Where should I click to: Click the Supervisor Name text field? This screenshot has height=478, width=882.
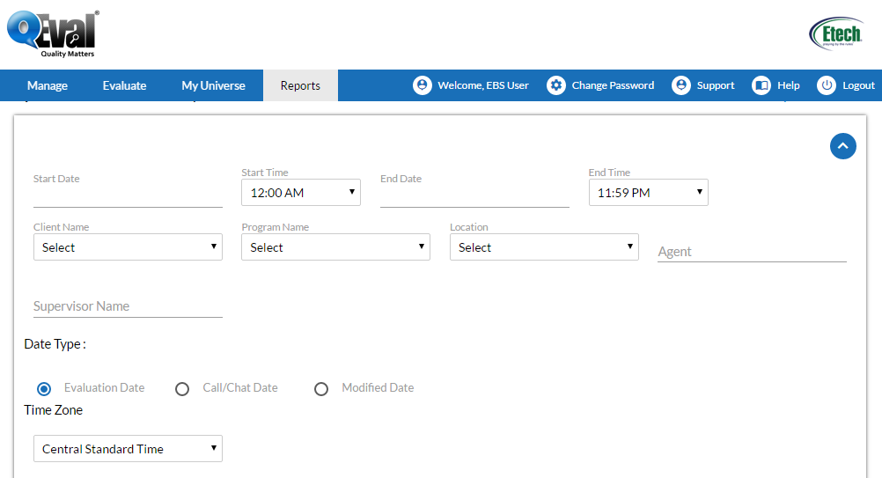point(128,306)
